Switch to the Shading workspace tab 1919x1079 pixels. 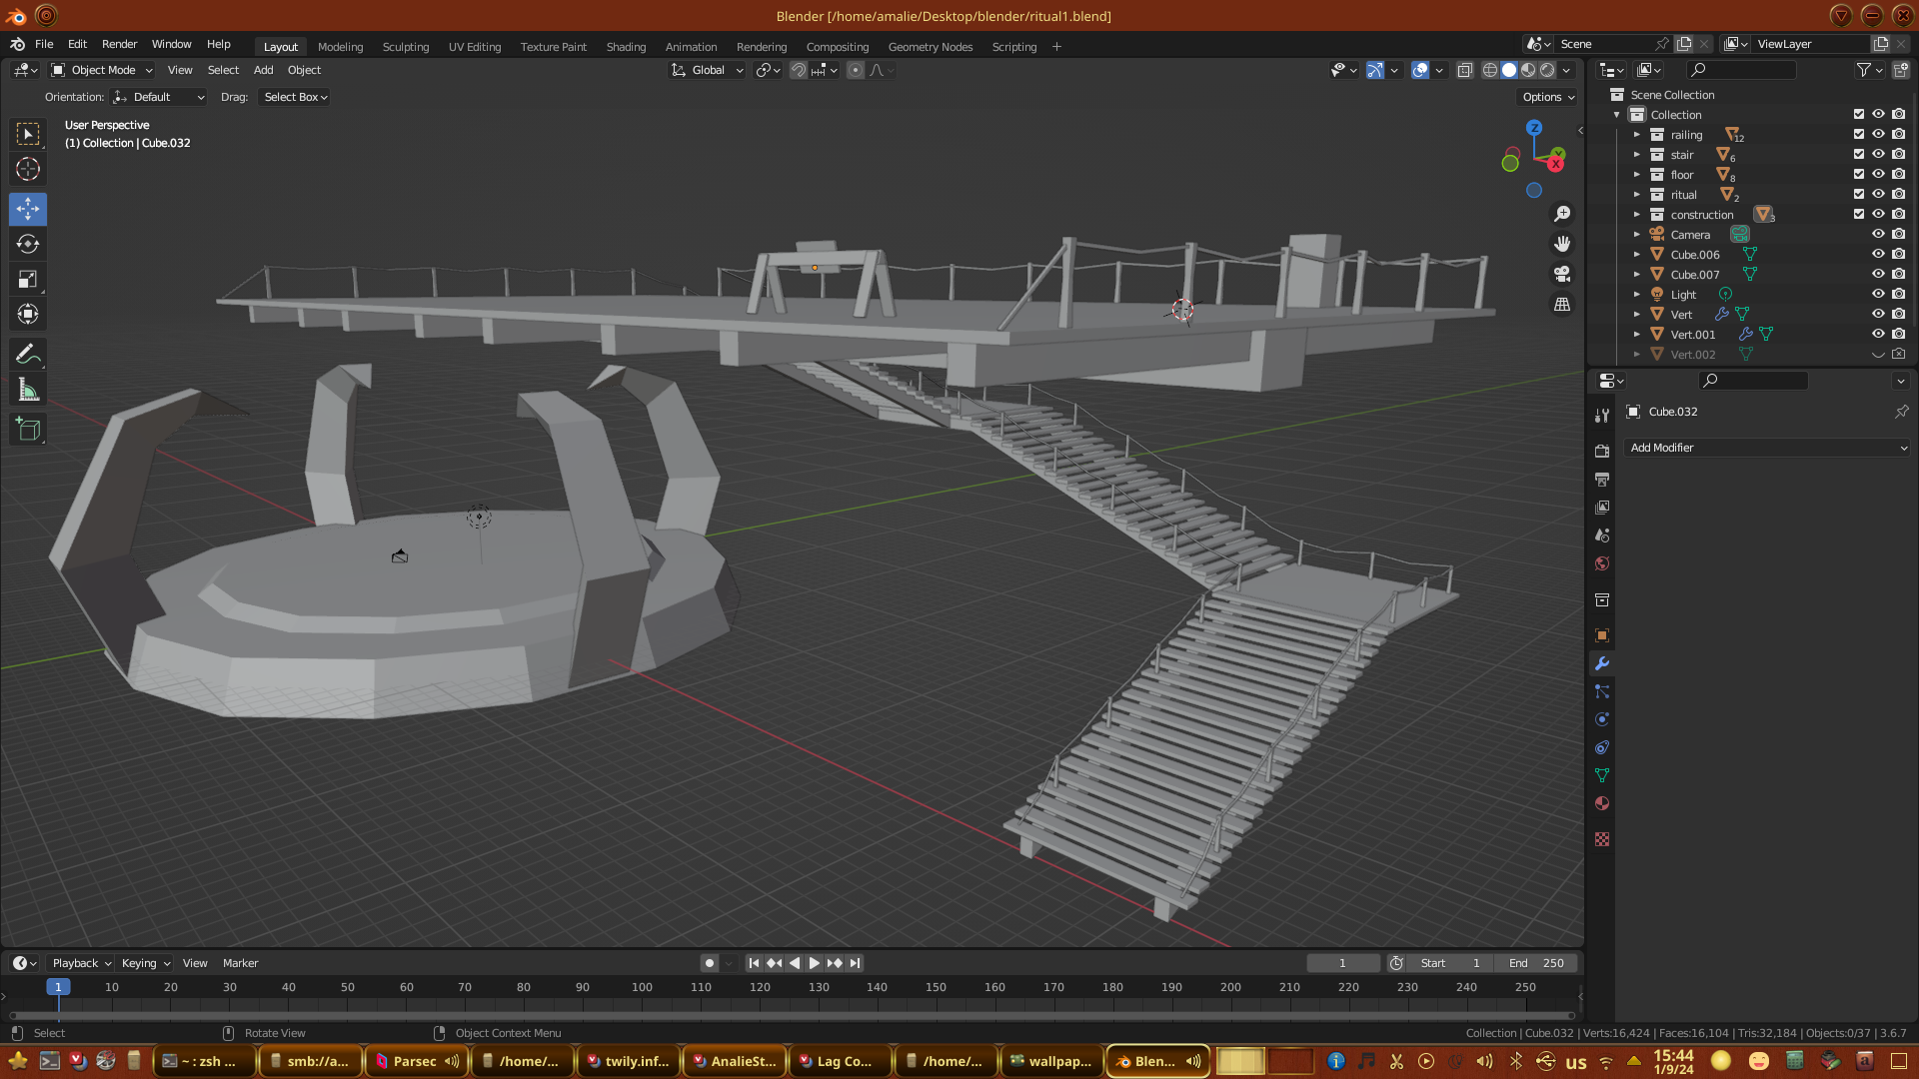click(626, 47)
